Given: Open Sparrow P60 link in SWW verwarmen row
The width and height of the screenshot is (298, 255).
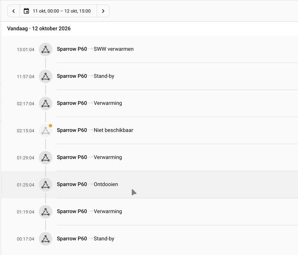Looking at the screenshot, I should pos(72,49).
